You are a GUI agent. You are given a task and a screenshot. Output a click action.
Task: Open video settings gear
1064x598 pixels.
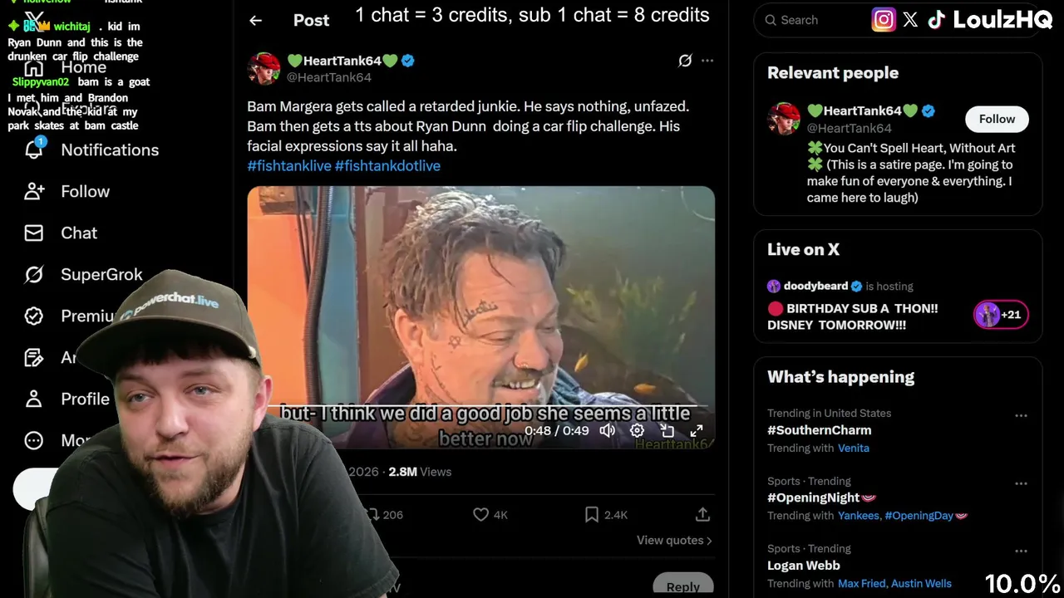[637, 430]
